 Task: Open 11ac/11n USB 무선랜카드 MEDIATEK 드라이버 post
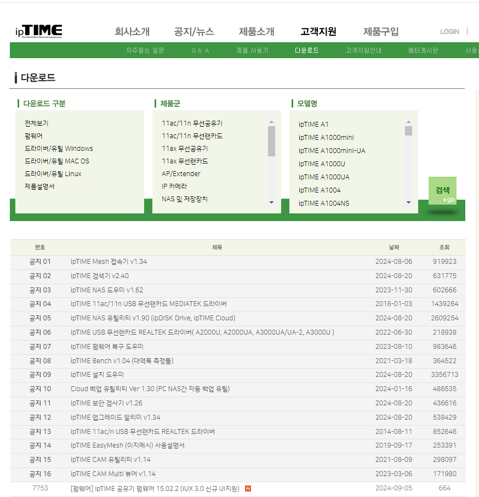149,304
